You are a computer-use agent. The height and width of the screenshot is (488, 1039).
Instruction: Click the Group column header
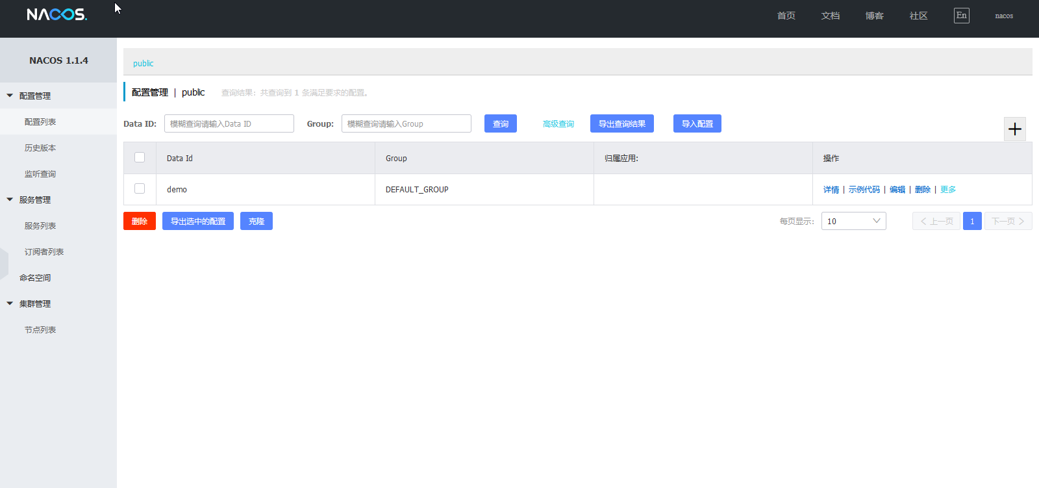pos(484,158)
